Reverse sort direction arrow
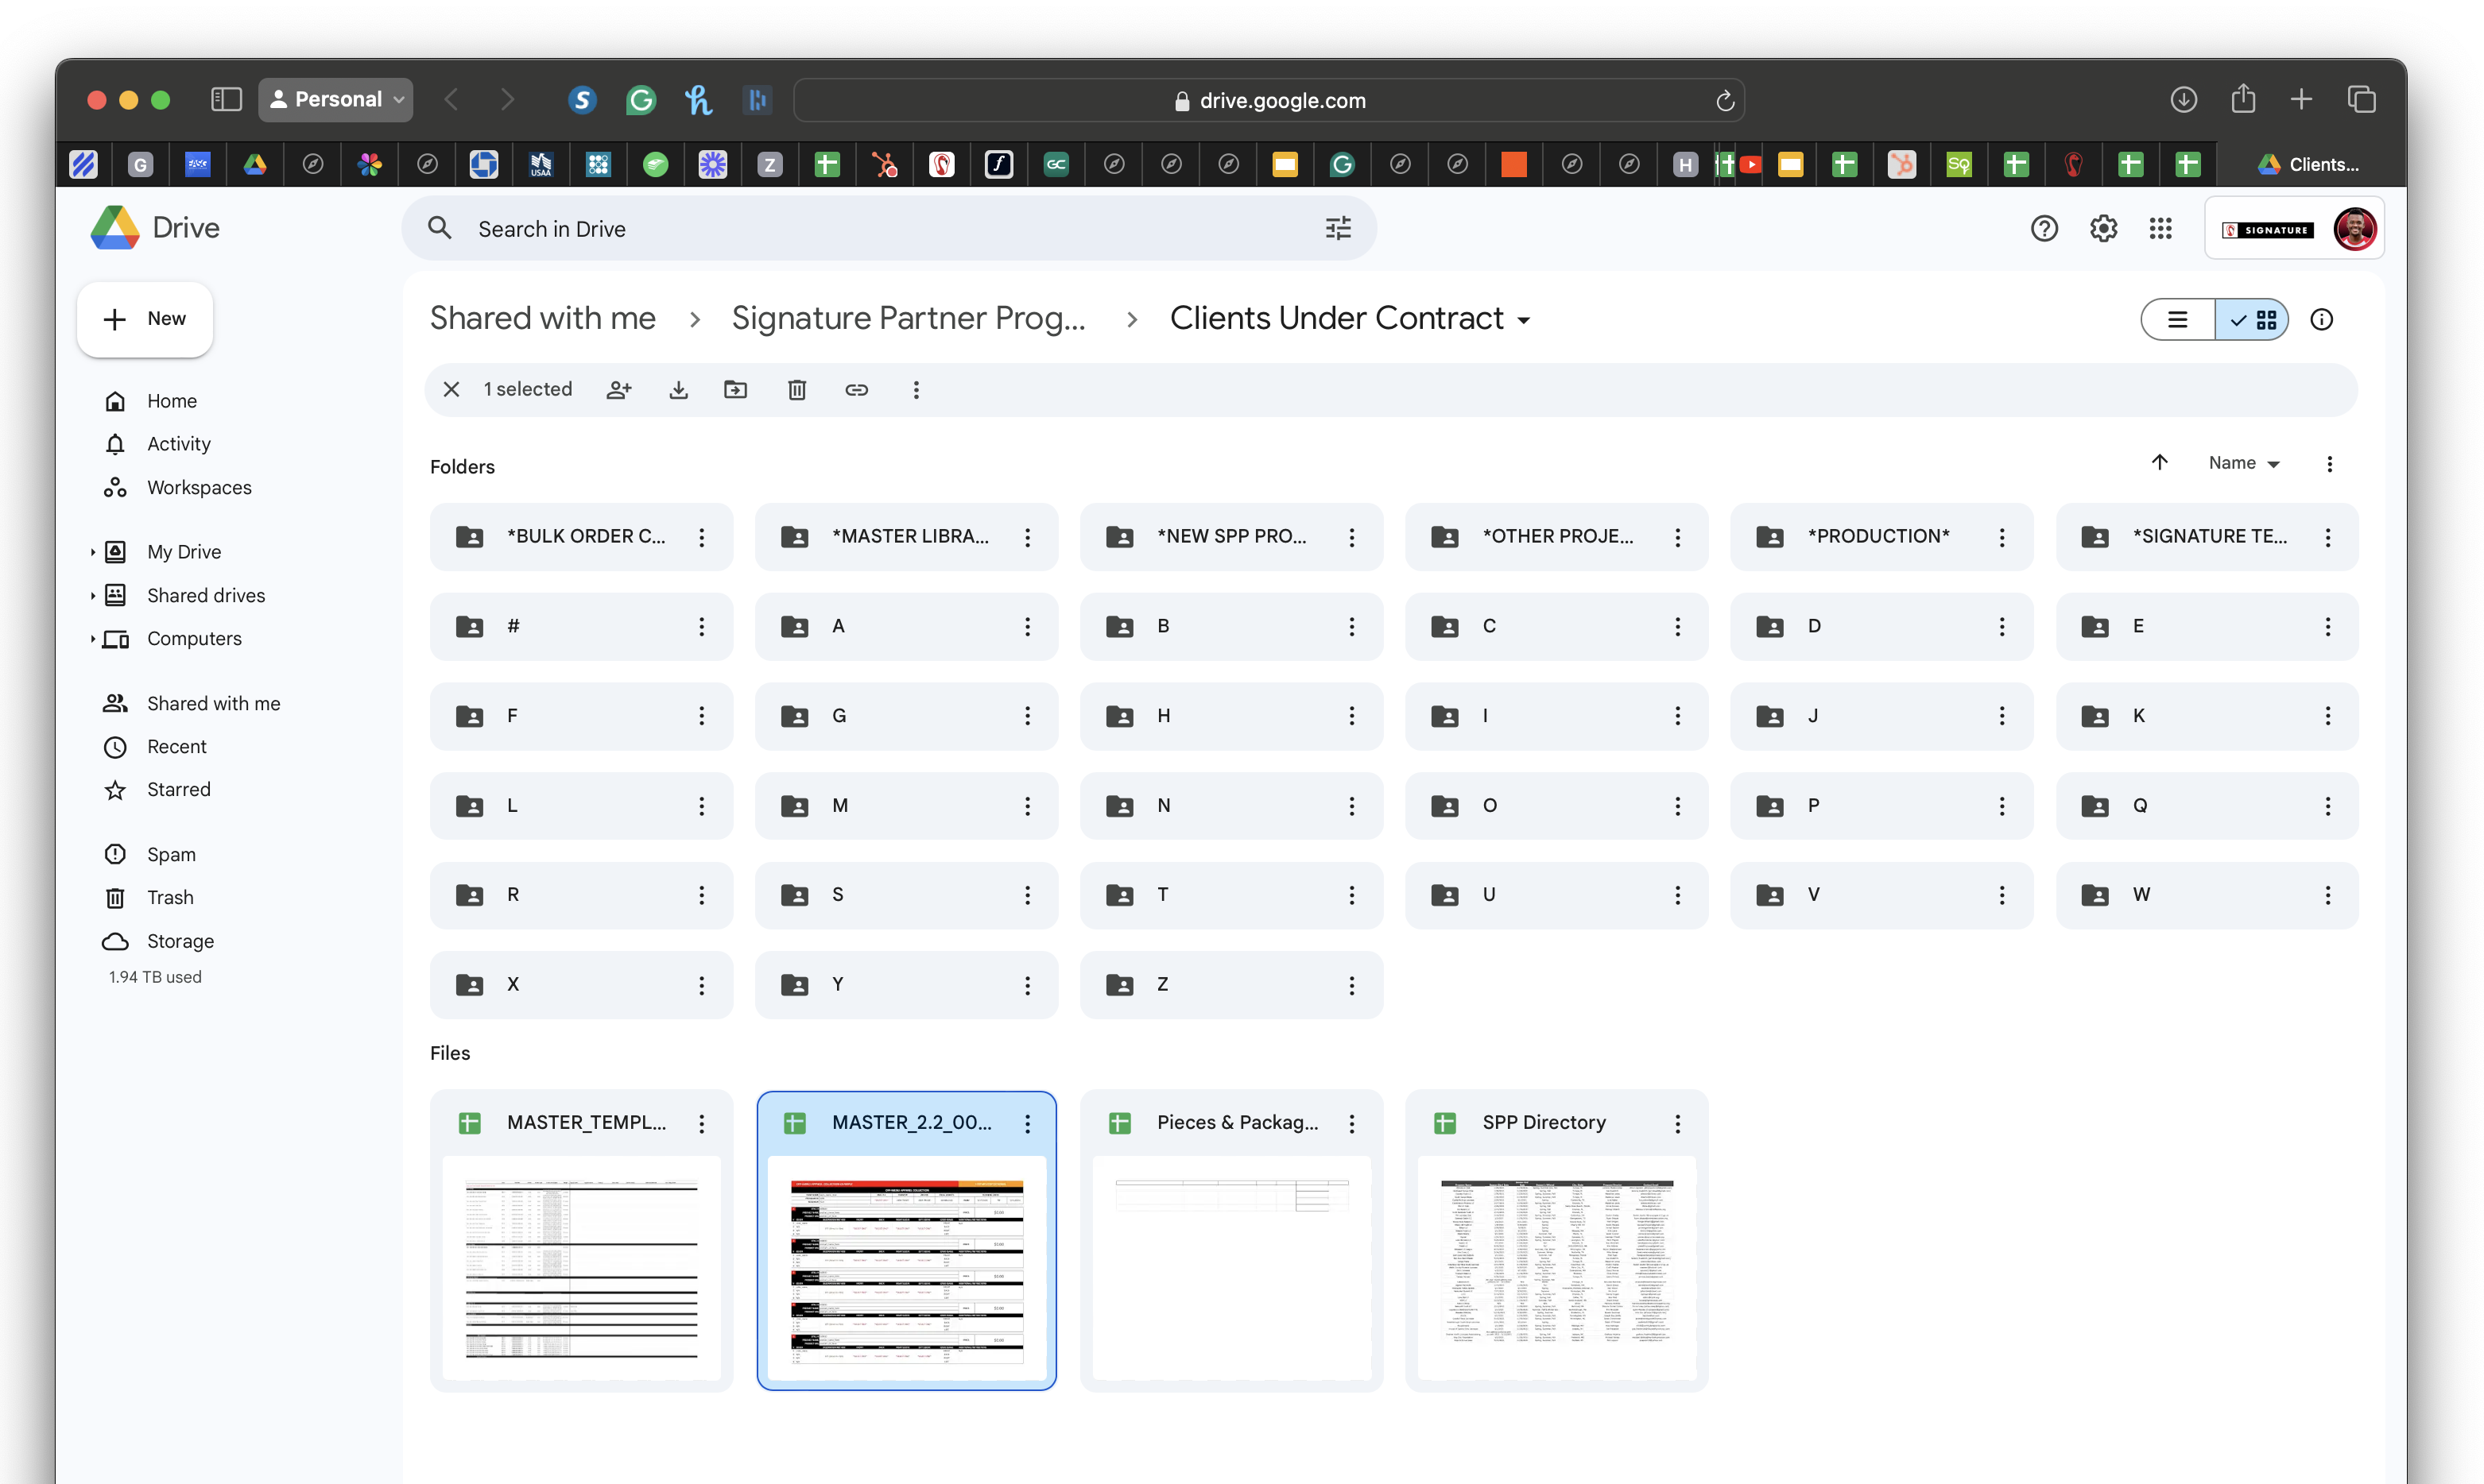This screenshot has height=1484, width=2484. point(2159,463)
